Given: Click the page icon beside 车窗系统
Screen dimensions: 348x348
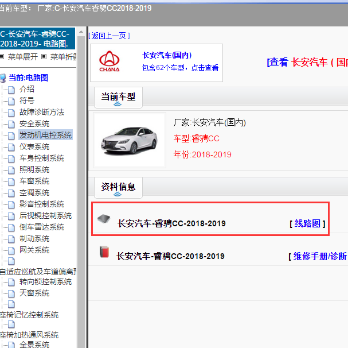Looking at the screenshot, I should 11,181.
